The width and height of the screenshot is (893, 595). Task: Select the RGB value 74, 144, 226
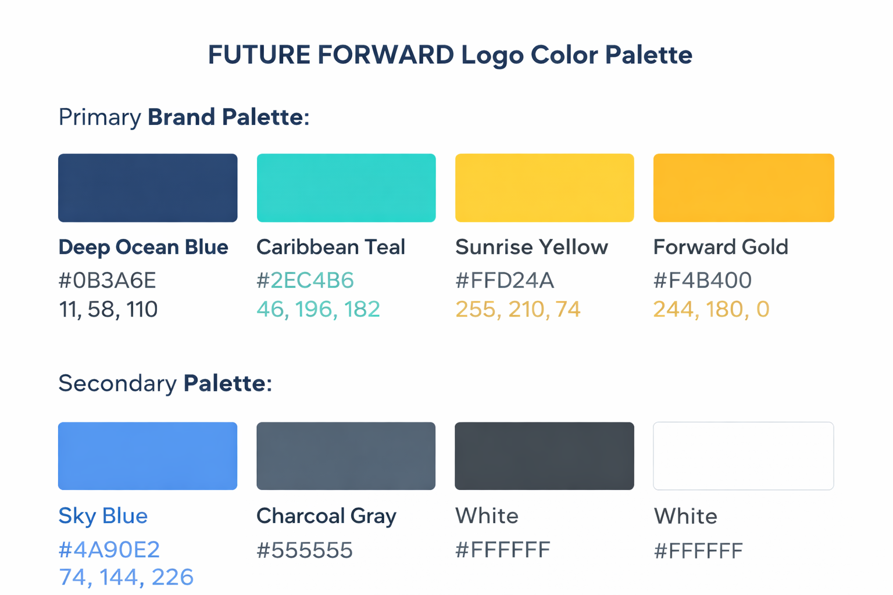[126, 577]
